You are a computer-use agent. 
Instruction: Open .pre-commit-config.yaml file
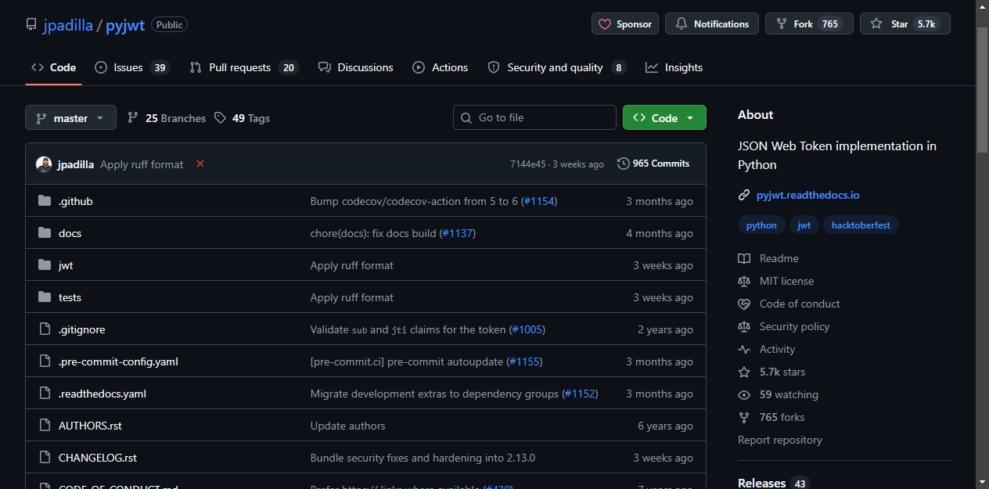click(118, 361)
